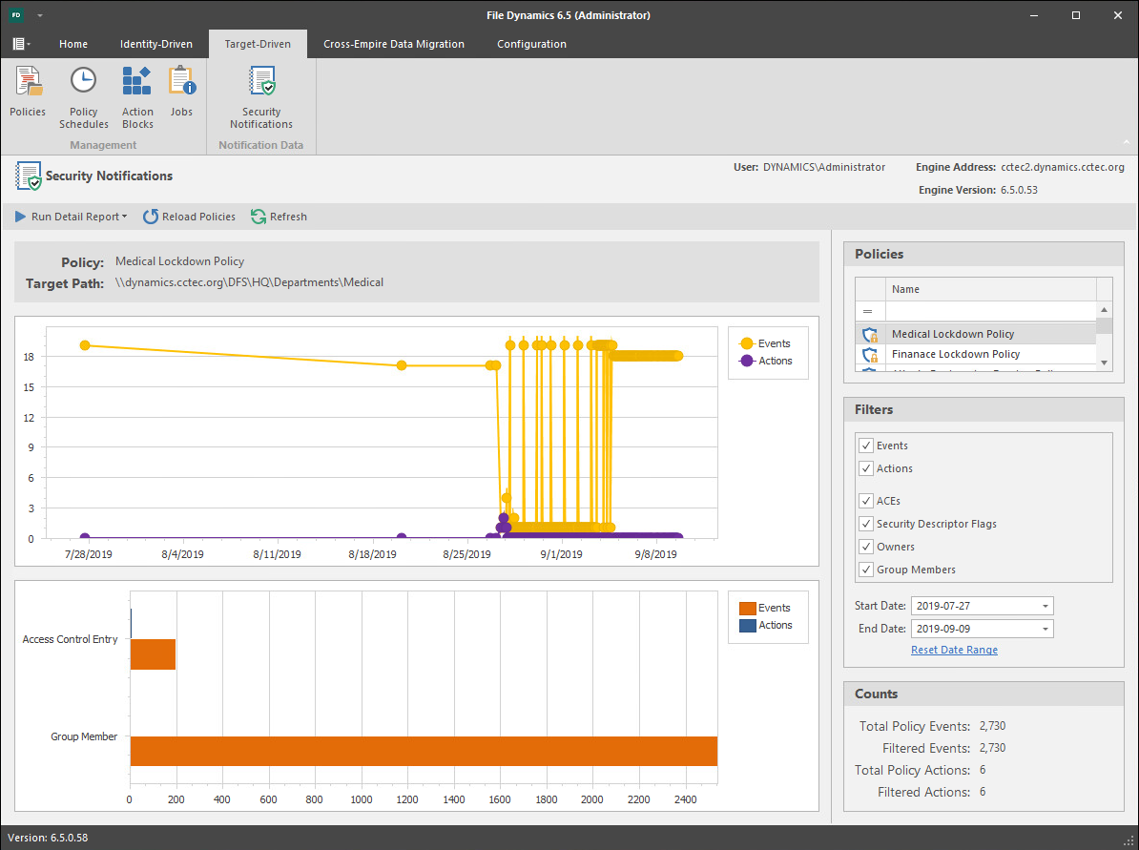Open the Start Date picker dropdown
Image resolution: width=1139 pixels, height=850 pixels.
1046,607
